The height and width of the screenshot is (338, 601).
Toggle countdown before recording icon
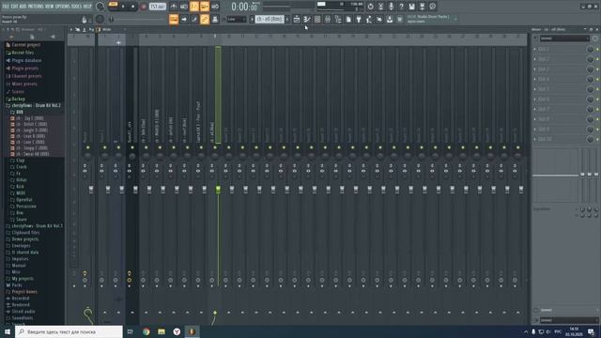[194, 7]
